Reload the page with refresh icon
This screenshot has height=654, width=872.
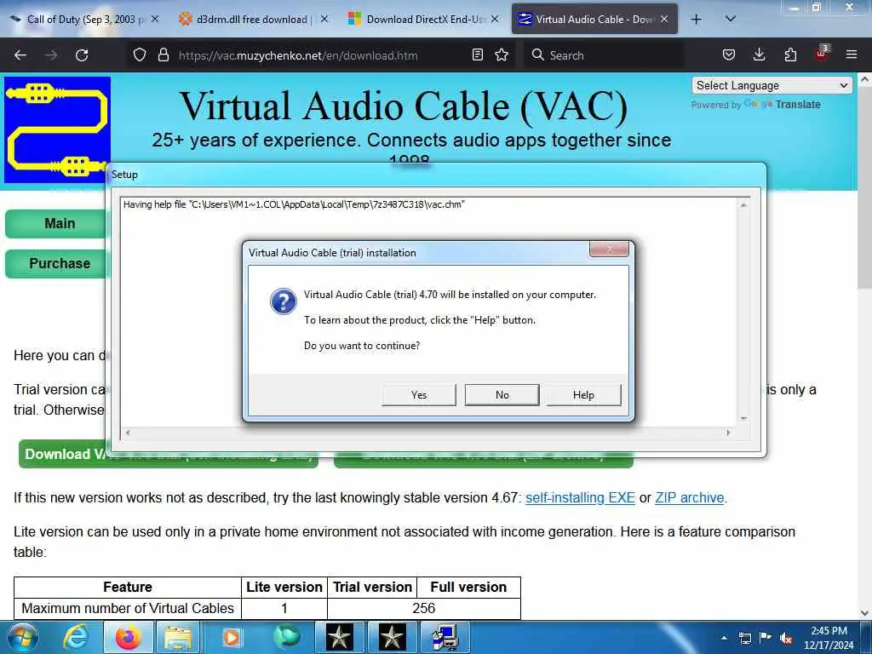click(82, 55)
